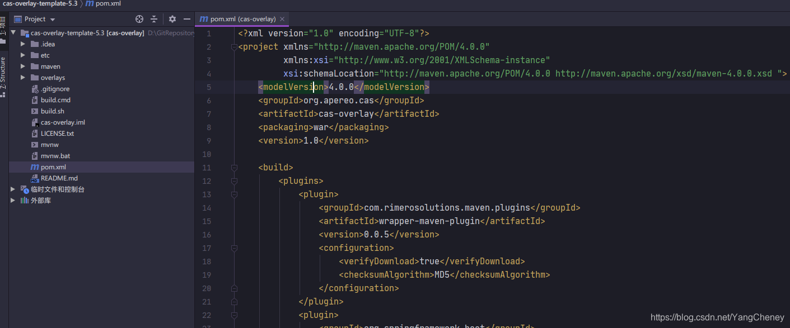Select the overlays folder icon
Viewport: 790px width, 328px height.
point(35,78)
